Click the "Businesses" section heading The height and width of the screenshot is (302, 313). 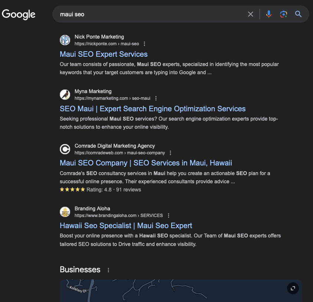[80, 270]
